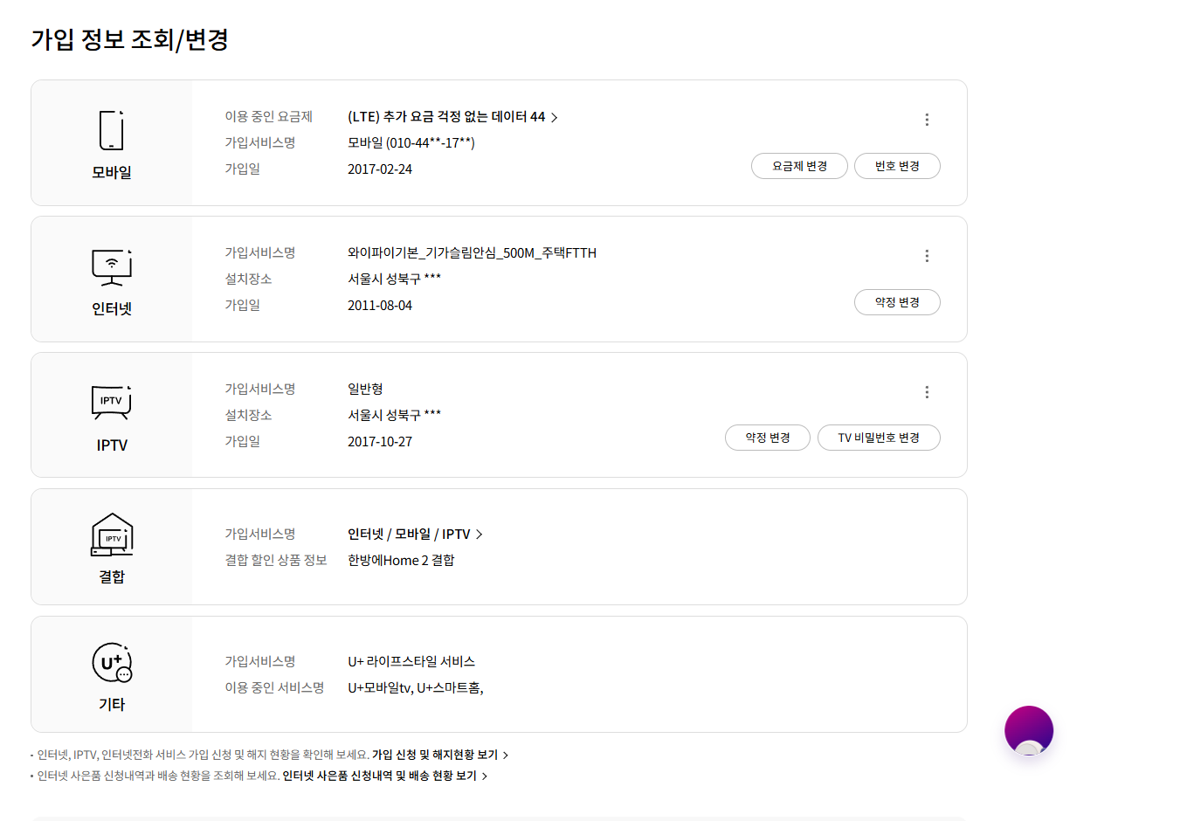Expand the 인터넷 / 모바일 / IPTV bundle details

(415, 534)
